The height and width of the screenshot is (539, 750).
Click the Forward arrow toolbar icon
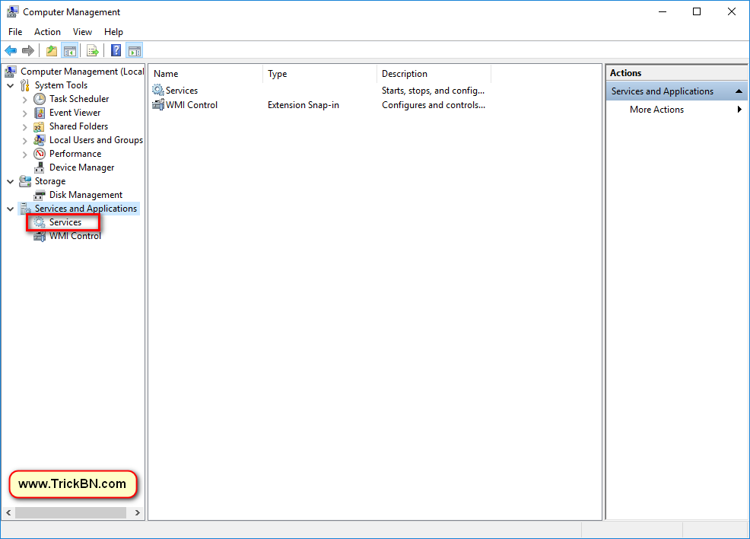[28, 50]
